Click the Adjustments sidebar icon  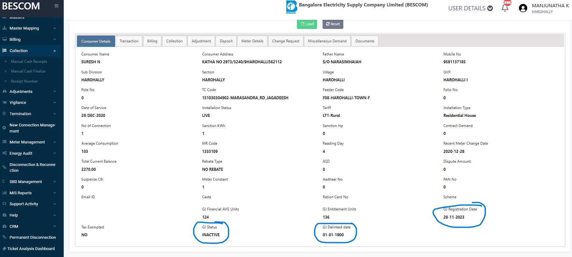(5, 91)
